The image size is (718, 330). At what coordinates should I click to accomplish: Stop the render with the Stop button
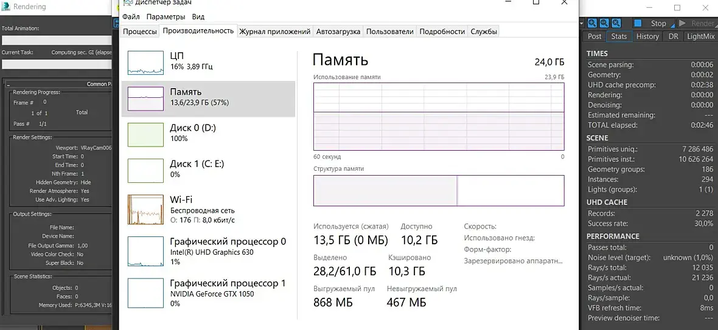click(x=652, y=23)
